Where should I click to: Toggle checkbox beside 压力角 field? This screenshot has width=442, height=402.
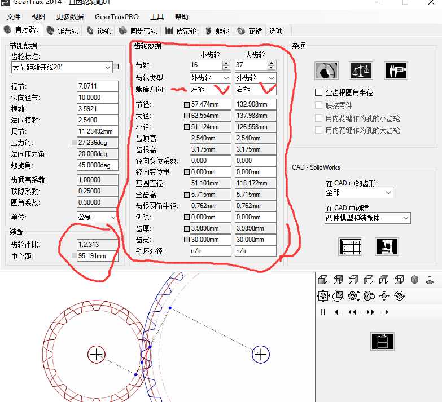pyautogui.click(x=74, y=143)
